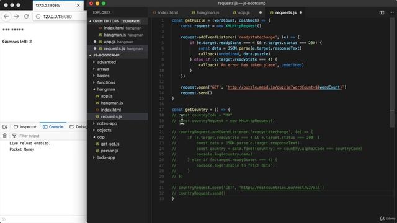Click the getCountry function name in code
397x223 pixels.
point(196,110)
